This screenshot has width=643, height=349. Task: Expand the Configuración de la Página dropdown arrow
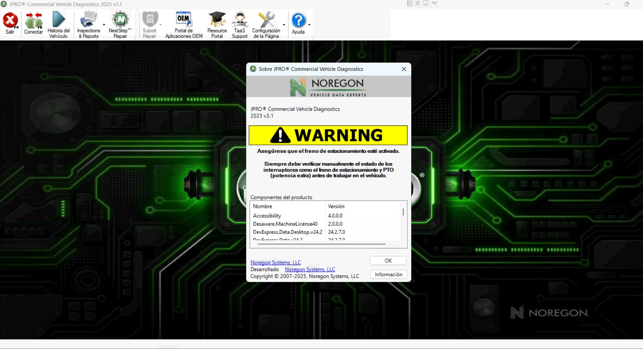click(x=284, y=25)
